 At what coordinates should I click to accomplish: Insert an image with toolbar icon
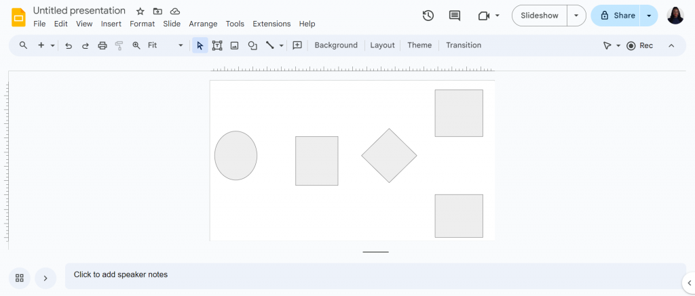click(x=234, y=45)
